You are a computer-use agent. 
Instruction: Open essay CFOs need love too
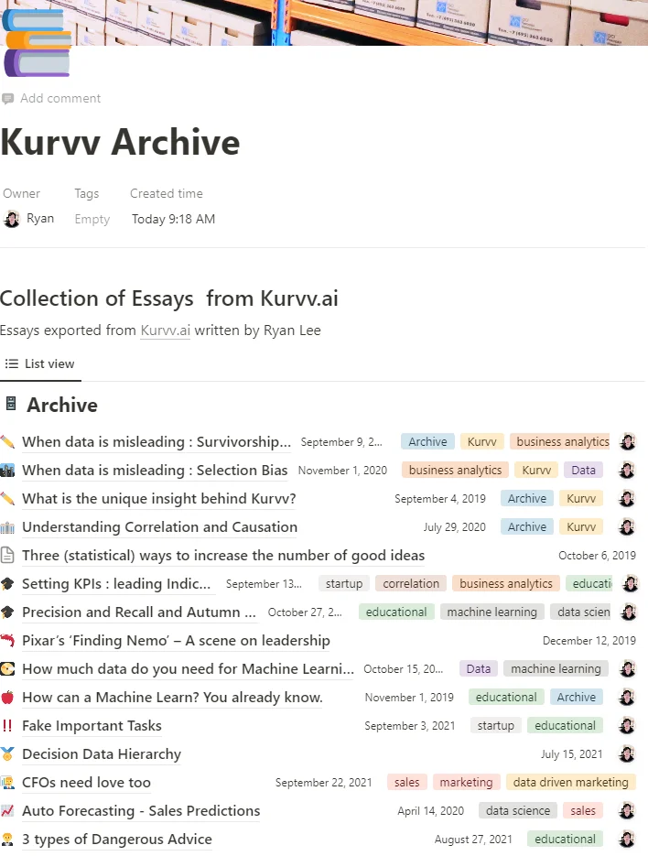(x=86, y=783)
